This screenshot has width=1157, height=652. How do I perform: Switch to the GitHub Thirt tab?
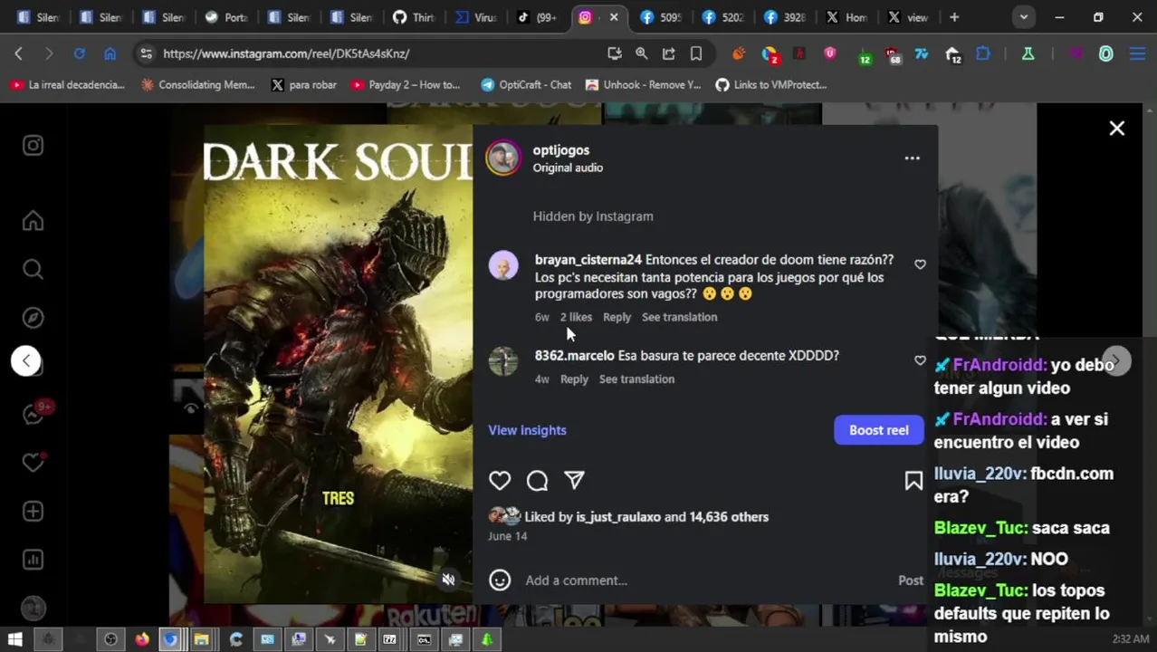pos(414,17)
